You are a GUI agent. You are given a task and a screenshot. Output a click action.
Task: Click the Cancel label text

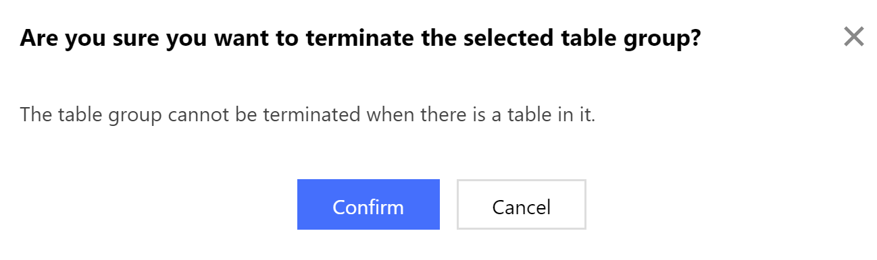pos(521,207)
